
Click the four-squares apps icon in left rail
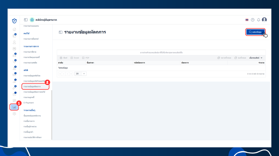pyautogui.click(x=15, y=100)
